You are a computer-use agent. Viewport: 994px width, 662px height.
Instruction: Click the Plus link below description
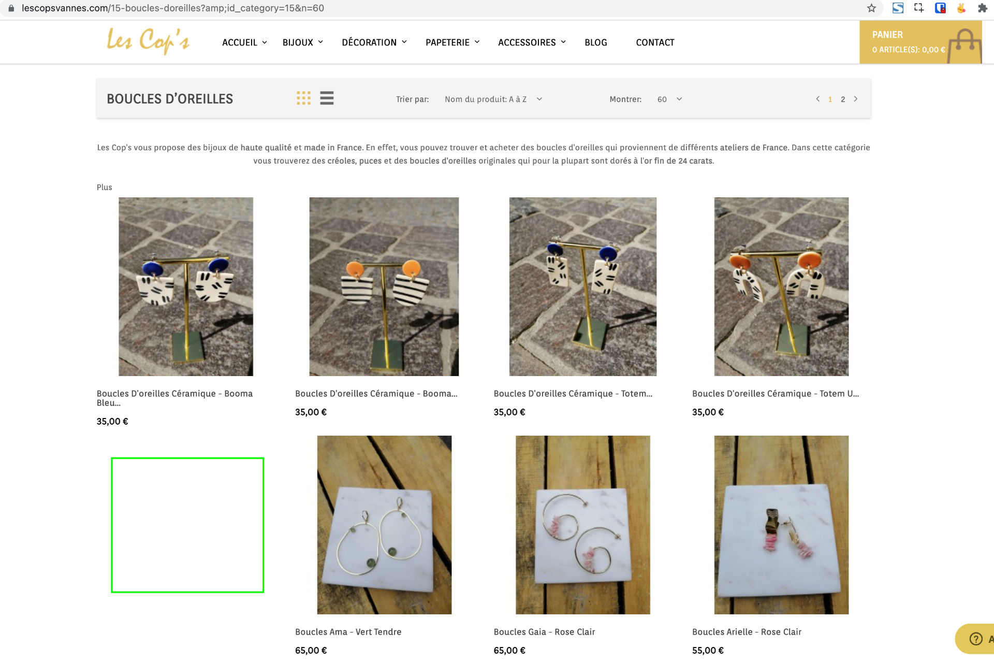[x=104, y=188]
